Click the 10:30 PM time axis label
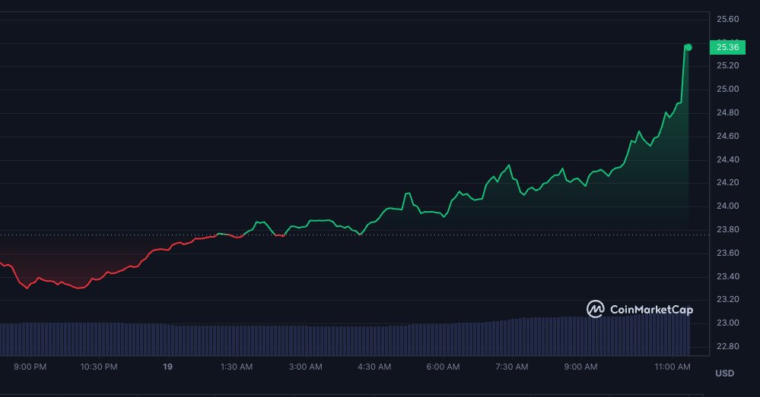 [99, 367]
